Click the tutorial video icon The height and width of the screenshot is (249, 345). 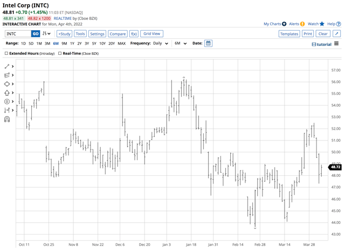point(314,44)
